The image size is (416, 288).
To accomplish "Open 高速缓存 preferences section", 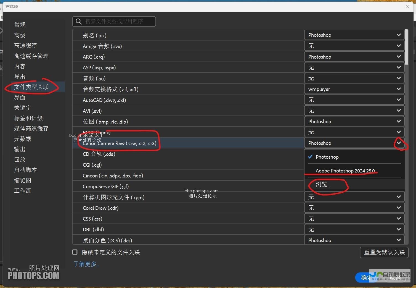I will [x=25, y=46].
